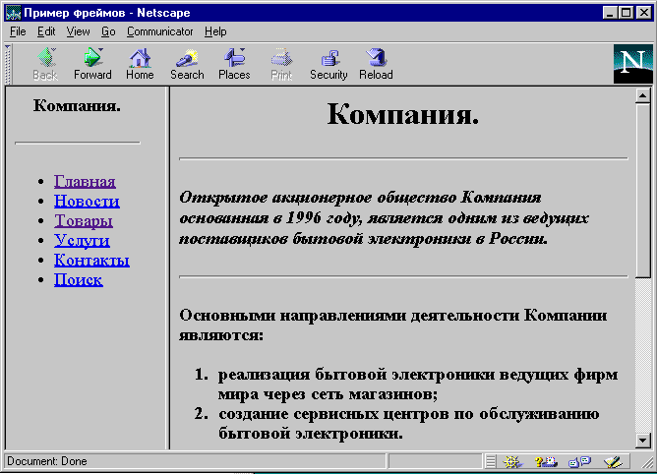Image resolution: width=657 pixels, height=474 pixels.
Task: Open Discussion groups icon in status bar
Action: pos(579,461)
